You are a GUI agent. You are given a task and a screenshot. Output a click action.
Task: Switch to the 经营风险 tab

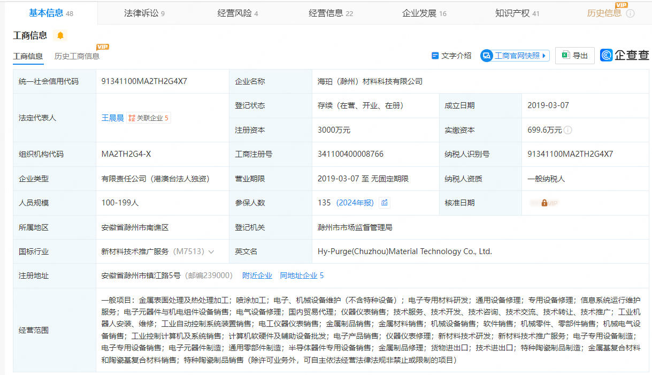click(x=237, y=13)
